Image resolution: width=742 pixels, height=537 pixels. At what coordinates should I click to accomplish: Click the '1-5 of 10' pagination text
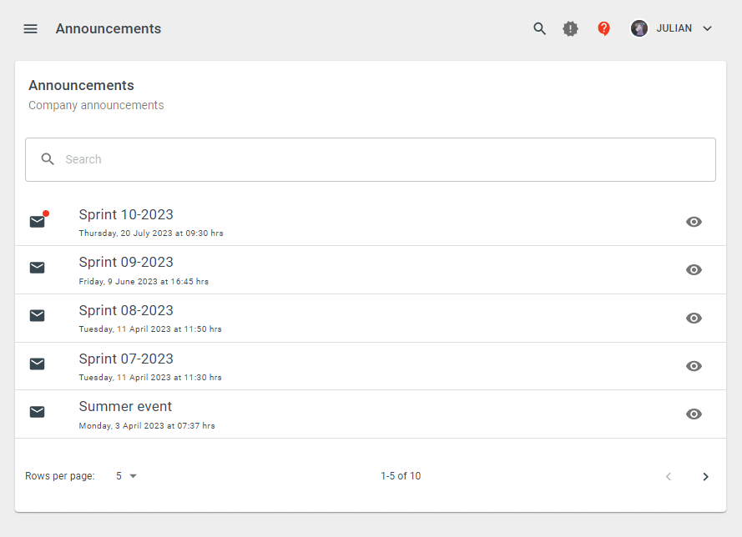[401, 476]
